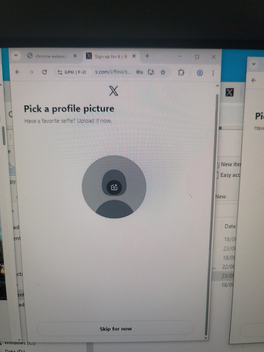Open Easy access in File Explorer ribbon

point(228,175)
